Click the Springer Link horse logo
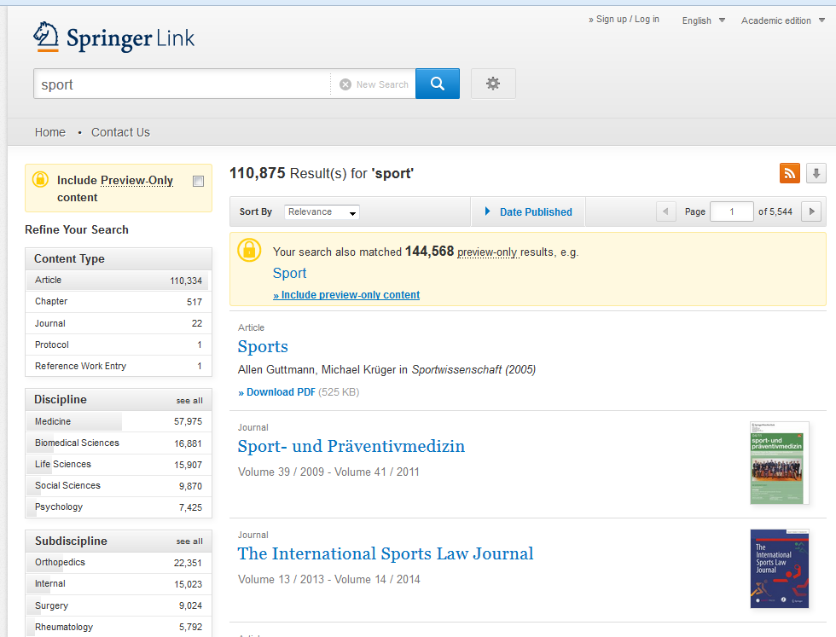This screenshot has width=836, height=637. tap(46, 37)
